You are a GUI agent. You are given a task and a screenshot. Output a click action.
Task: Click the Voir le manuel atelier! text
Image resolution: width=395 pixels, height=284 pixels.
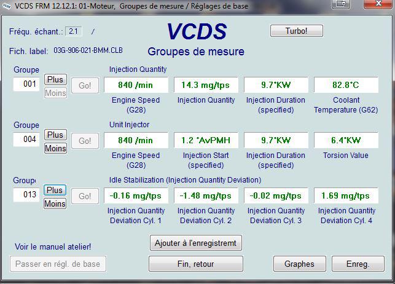click(53, 247)
